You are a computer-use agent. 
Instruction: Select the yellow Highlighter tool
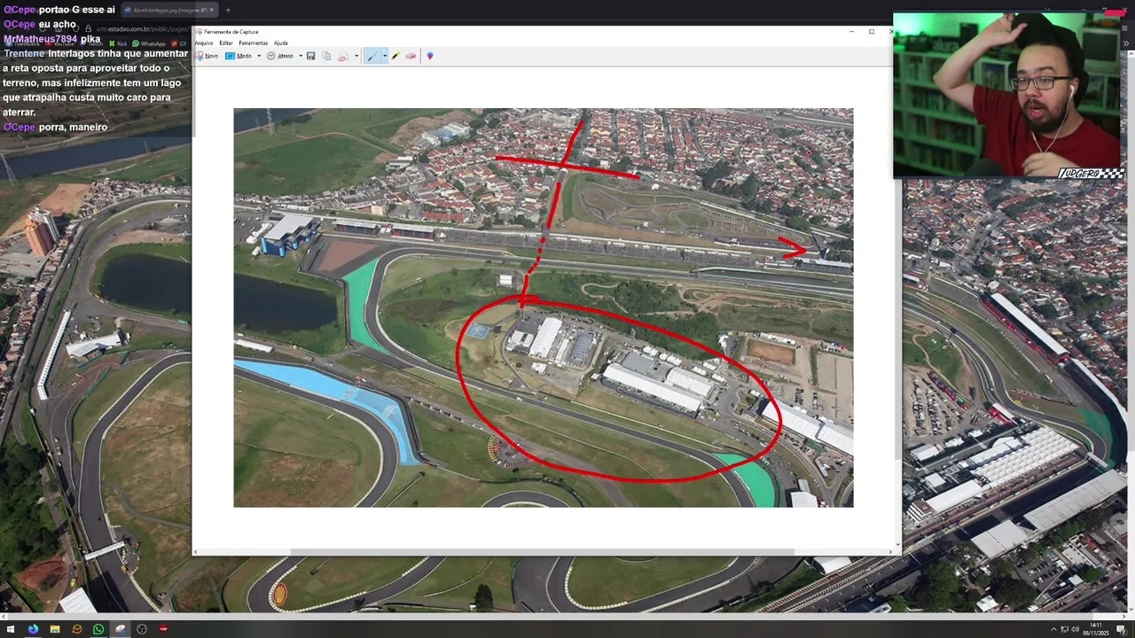click(x=396, y=56)
